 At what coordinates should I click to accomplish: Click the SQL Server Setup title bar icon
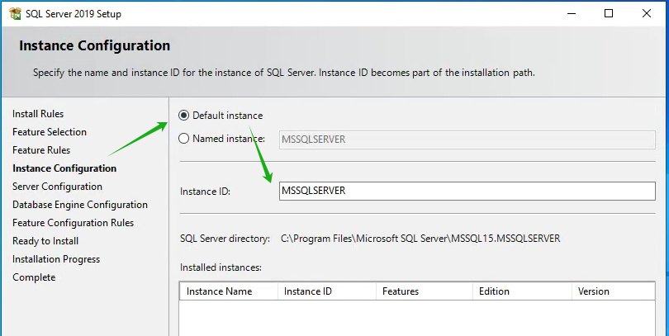click(16, 14)
